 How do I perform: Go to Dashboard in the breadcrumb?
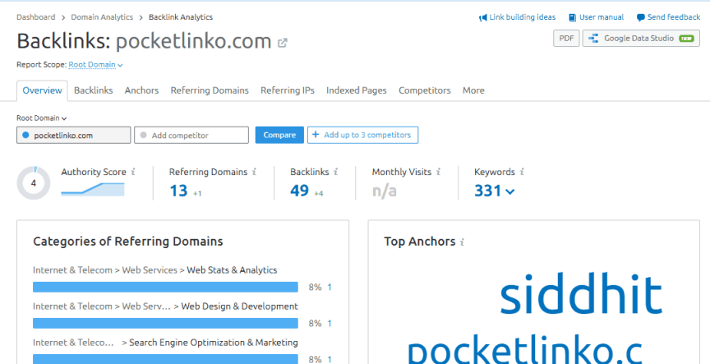(x=36, y=17)
